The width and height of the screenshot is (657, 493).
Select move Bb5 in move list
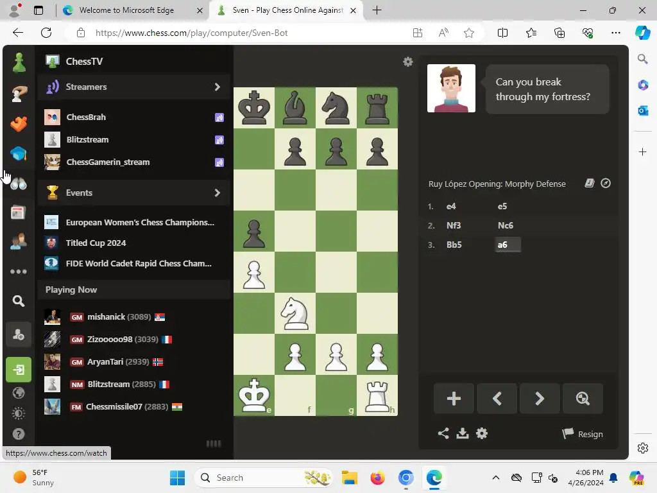(x=454, y=245)
